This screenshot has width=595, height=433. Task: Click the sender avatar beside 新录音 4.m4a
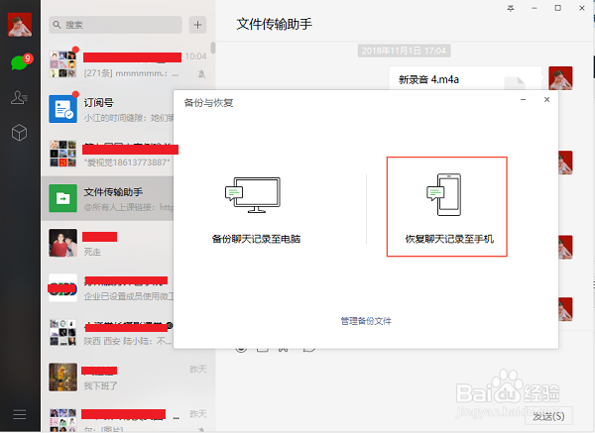560,78
